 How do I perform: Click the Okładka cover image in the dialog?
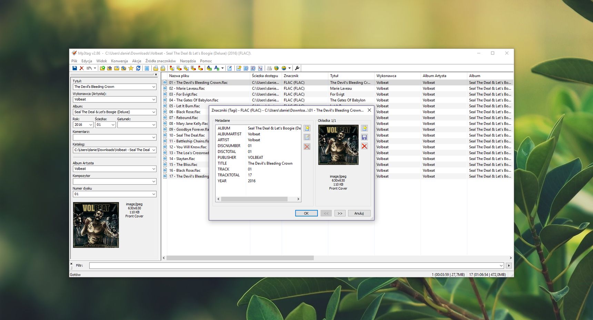(x=338, y=145)
